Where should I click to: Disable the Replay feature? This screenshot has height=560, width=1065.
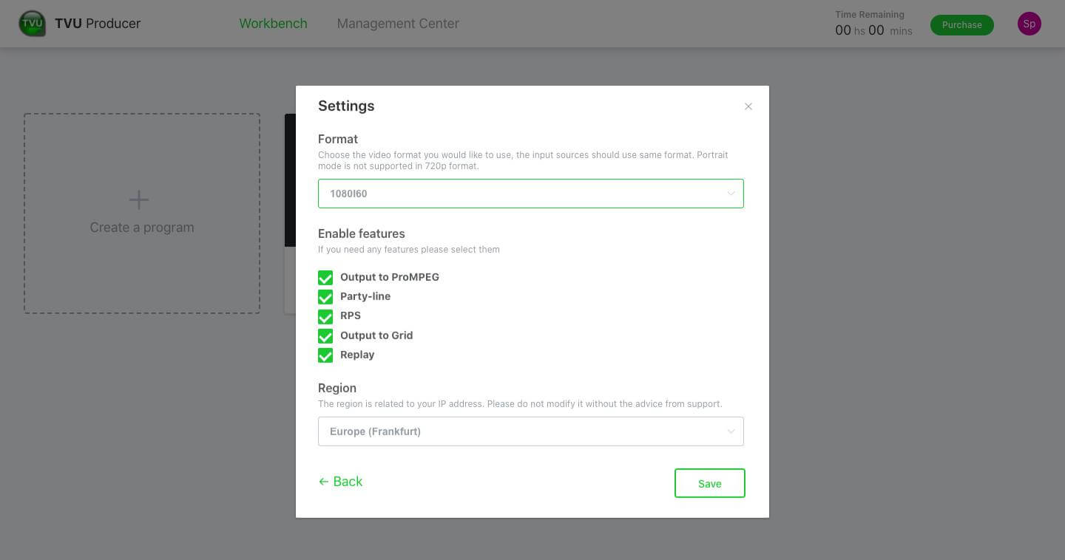(x=325, y=355)
